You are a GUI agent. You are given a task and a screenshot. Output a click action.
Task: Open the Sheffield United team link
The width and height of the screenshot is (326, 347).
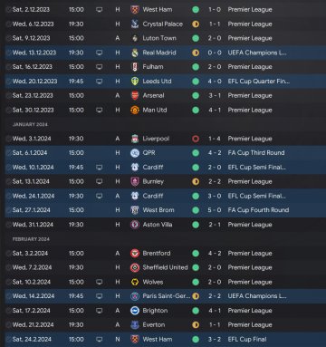click(165, 267)
